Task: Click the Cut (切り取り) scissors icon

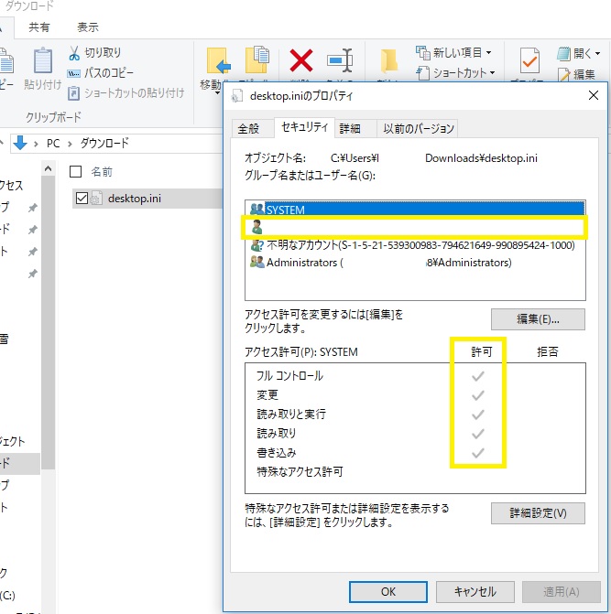Action: (x=76, y=52)
